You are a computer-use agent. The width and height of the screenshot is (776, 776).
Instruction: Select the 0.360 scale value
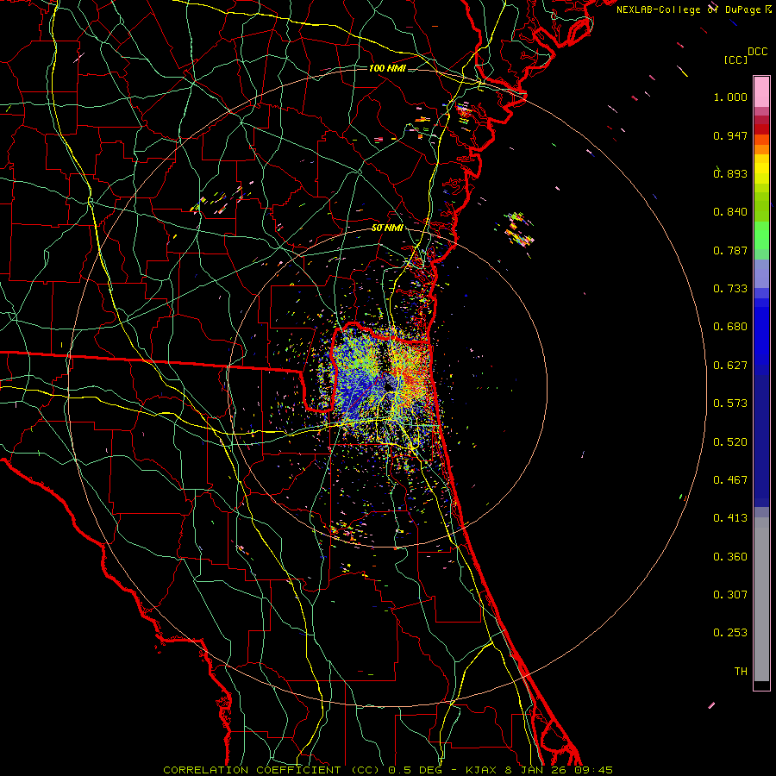click(730, 557)
